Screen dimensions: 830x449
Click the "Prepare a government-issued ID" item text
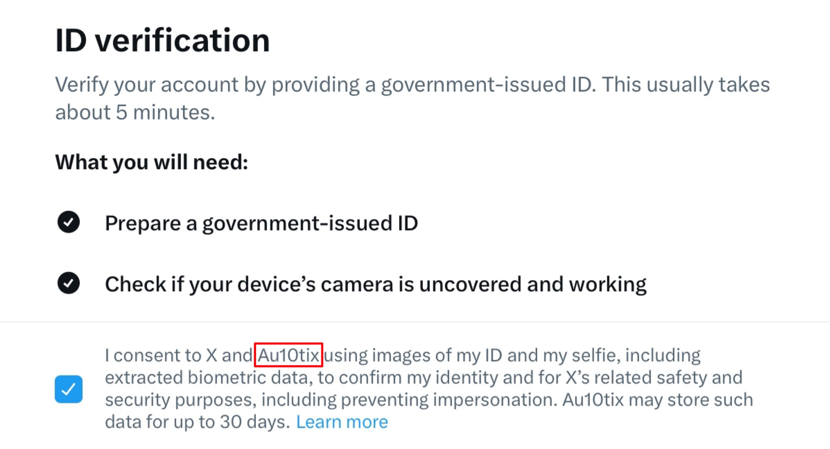pyautogui.click(x=261, y=223)
